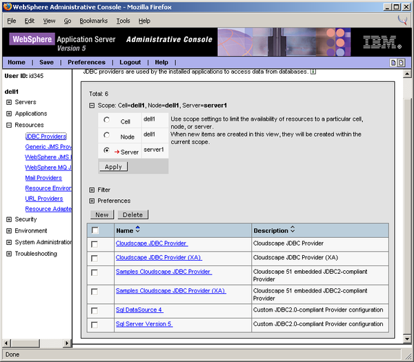Open the File menu
Viewport: 414px width, 362px height.
(x=11, y=21)
